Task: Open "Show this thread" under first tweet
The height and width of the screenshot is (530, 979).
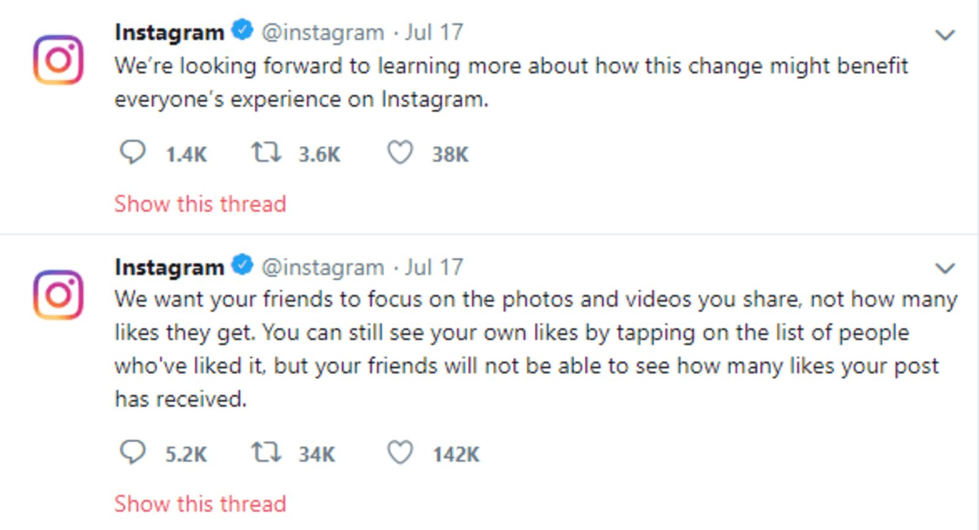Action: 200,204
